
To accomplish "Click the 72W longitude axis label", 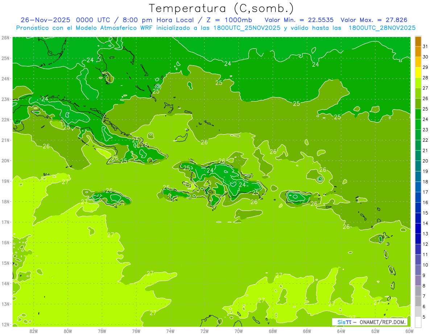I will pos(204,331).
